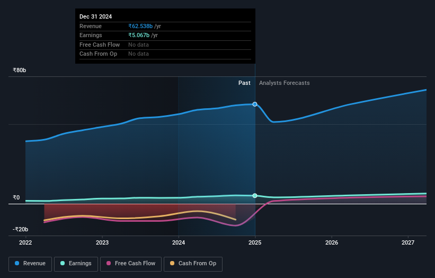Click the 2026 x-axis label

coord(332,242)
